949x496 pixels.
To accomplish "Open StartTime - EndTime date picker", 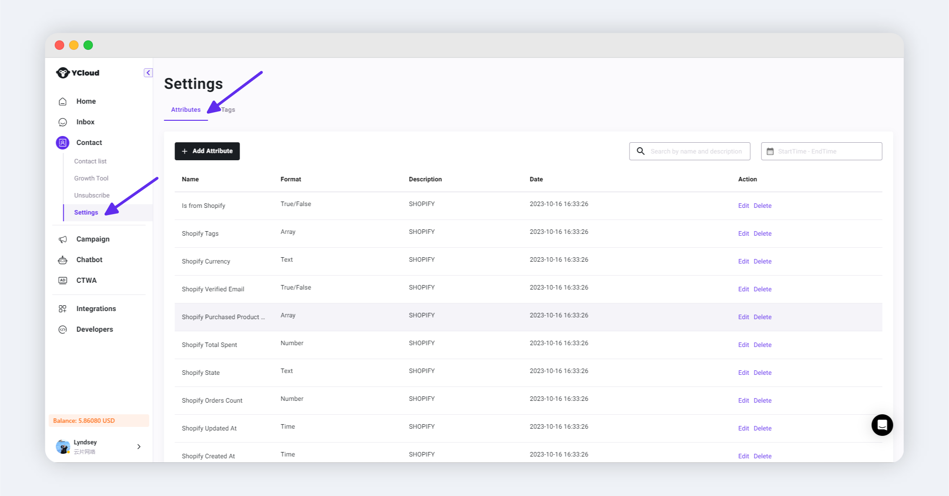I will (821, 151).
